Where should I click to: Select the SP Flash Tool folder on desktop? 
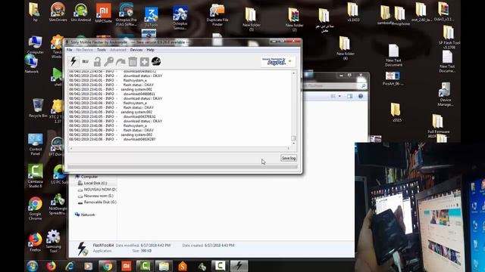[x=449, y=38]
